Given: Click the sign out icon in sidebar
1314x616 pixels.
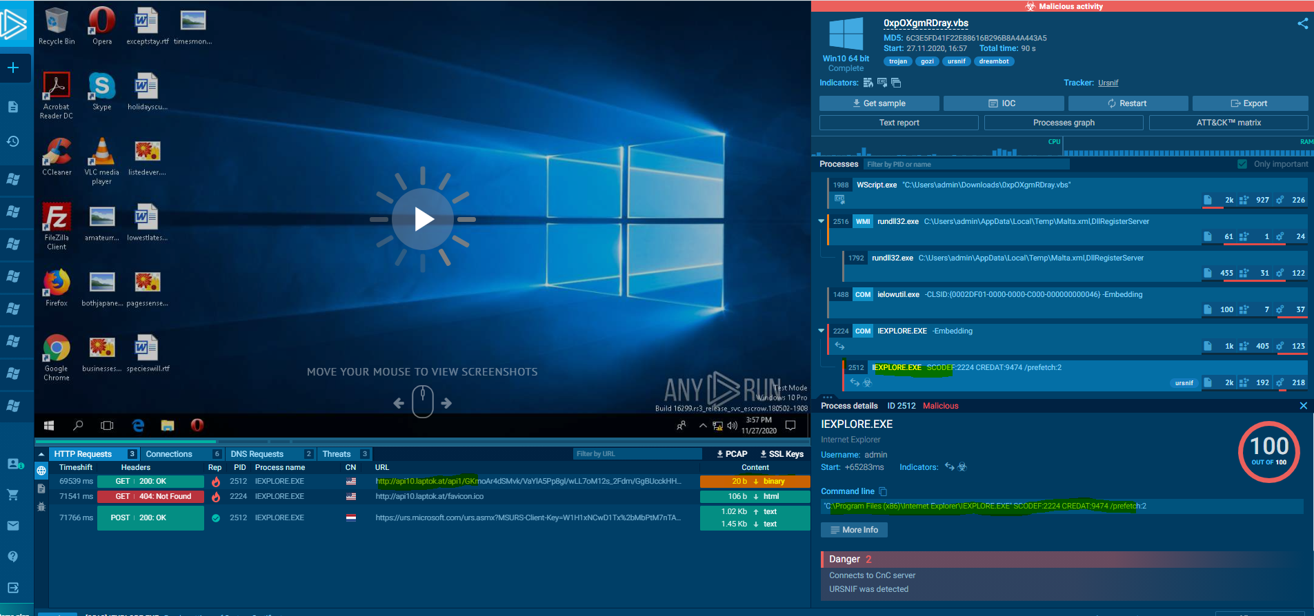Looking at the screenshot, I should click(x=13, y=588).
